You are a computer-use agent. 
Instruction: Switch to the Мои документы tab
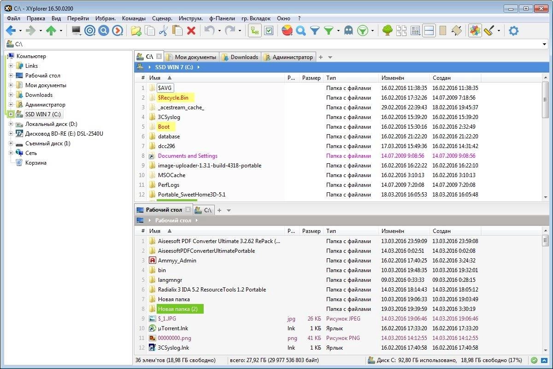[x=191, y=57]
